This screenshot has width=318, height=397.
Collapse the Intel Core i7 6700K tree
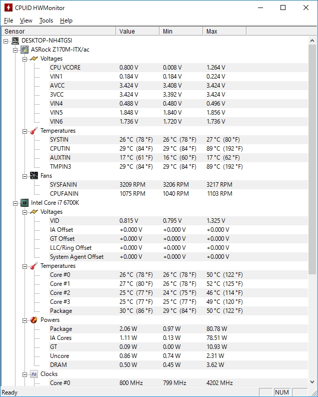15,203
